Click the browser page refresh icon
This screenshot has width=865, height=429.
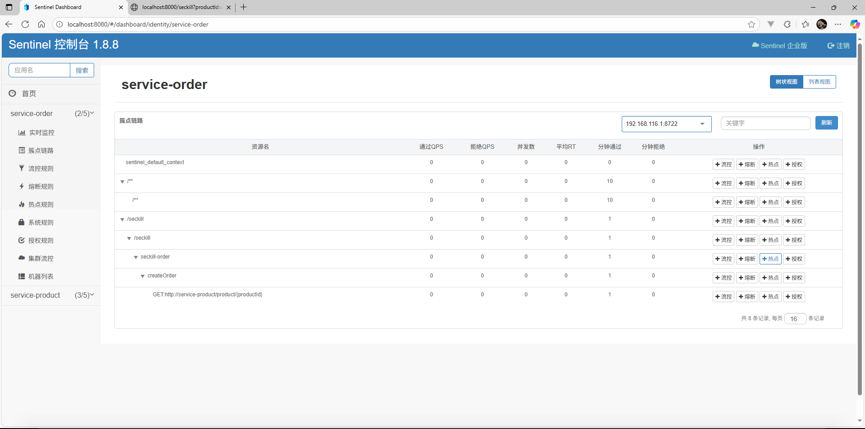pos(25,24)
